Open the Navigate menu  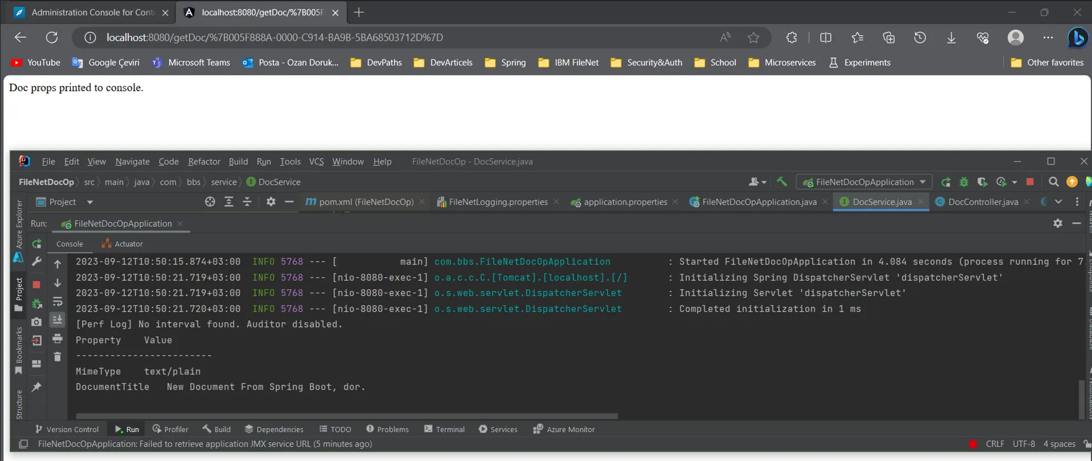click(x=133, y=161)
